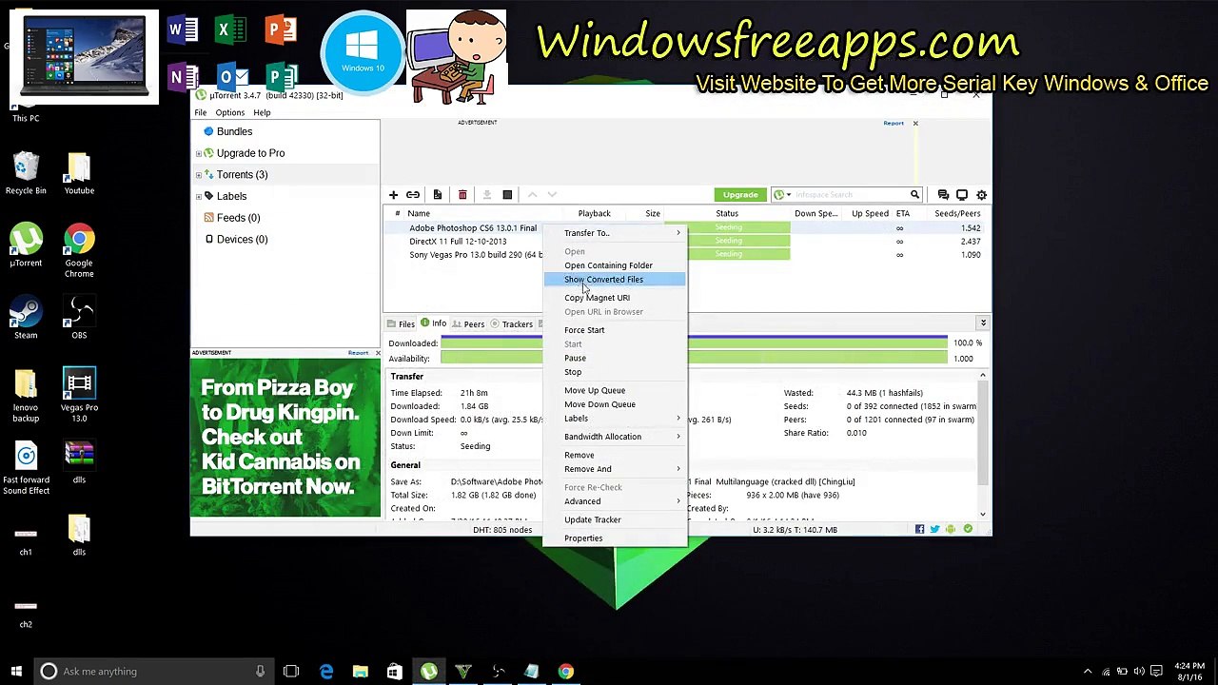Image resolution: width=1218 pixels, height=685 pixels.
Task: Add a torrent with the plus icon
Action: (x=393, y=195)
